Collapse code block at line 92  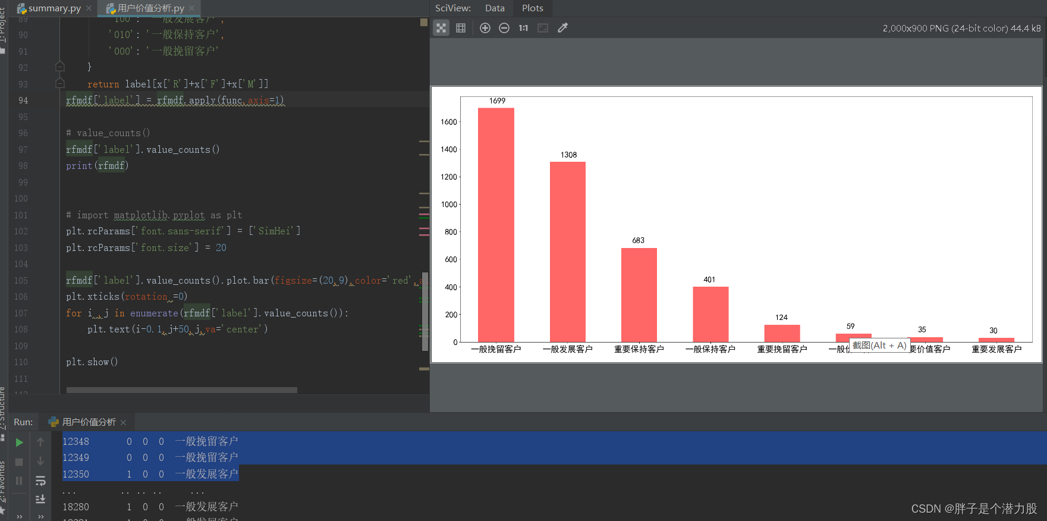[59, 66]
